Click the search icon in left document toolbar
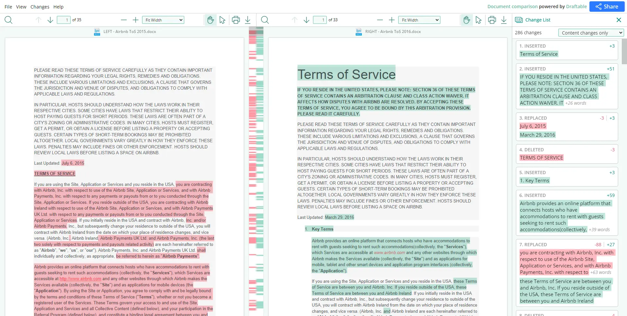 [x=8, y=20]
